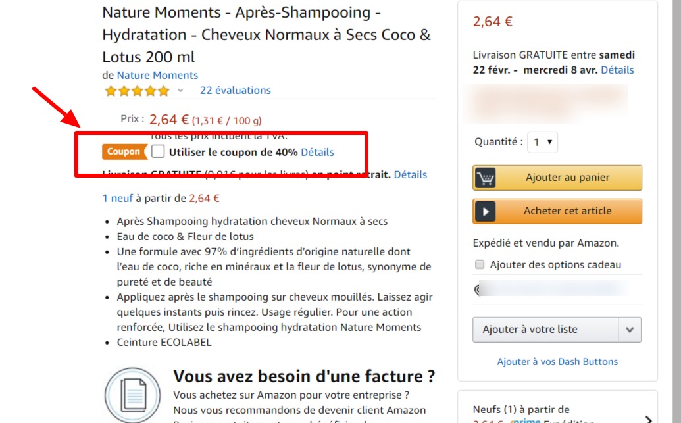Check Ajouter des options cadeau
Screen dimensions: 681x423
[x=480, y=264]
